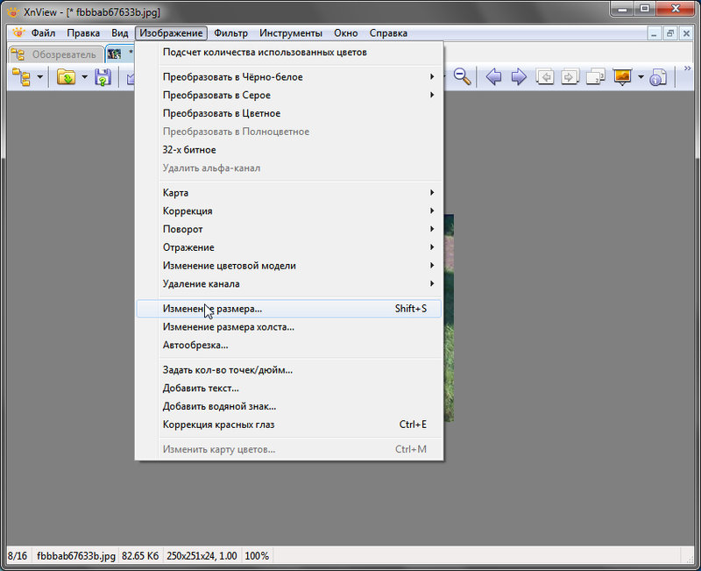Open the image properties info icon
Screen dimensions: 701x571
(x=658, y=76)
